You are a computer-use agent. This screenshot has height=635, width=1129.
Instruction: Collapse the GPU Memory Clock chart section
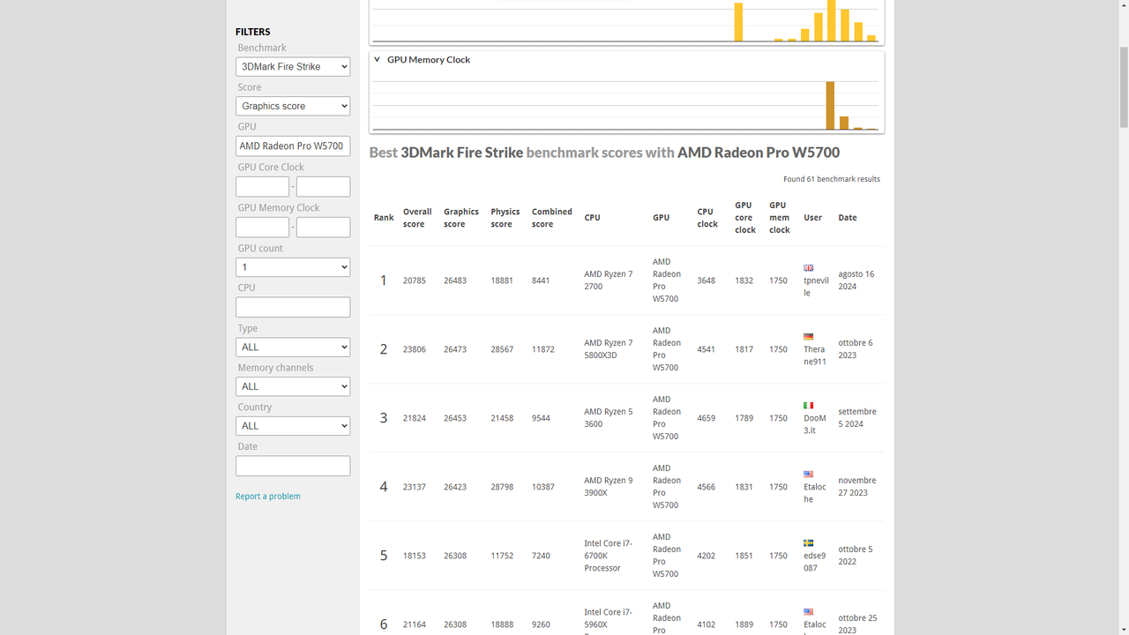[378, 60]
